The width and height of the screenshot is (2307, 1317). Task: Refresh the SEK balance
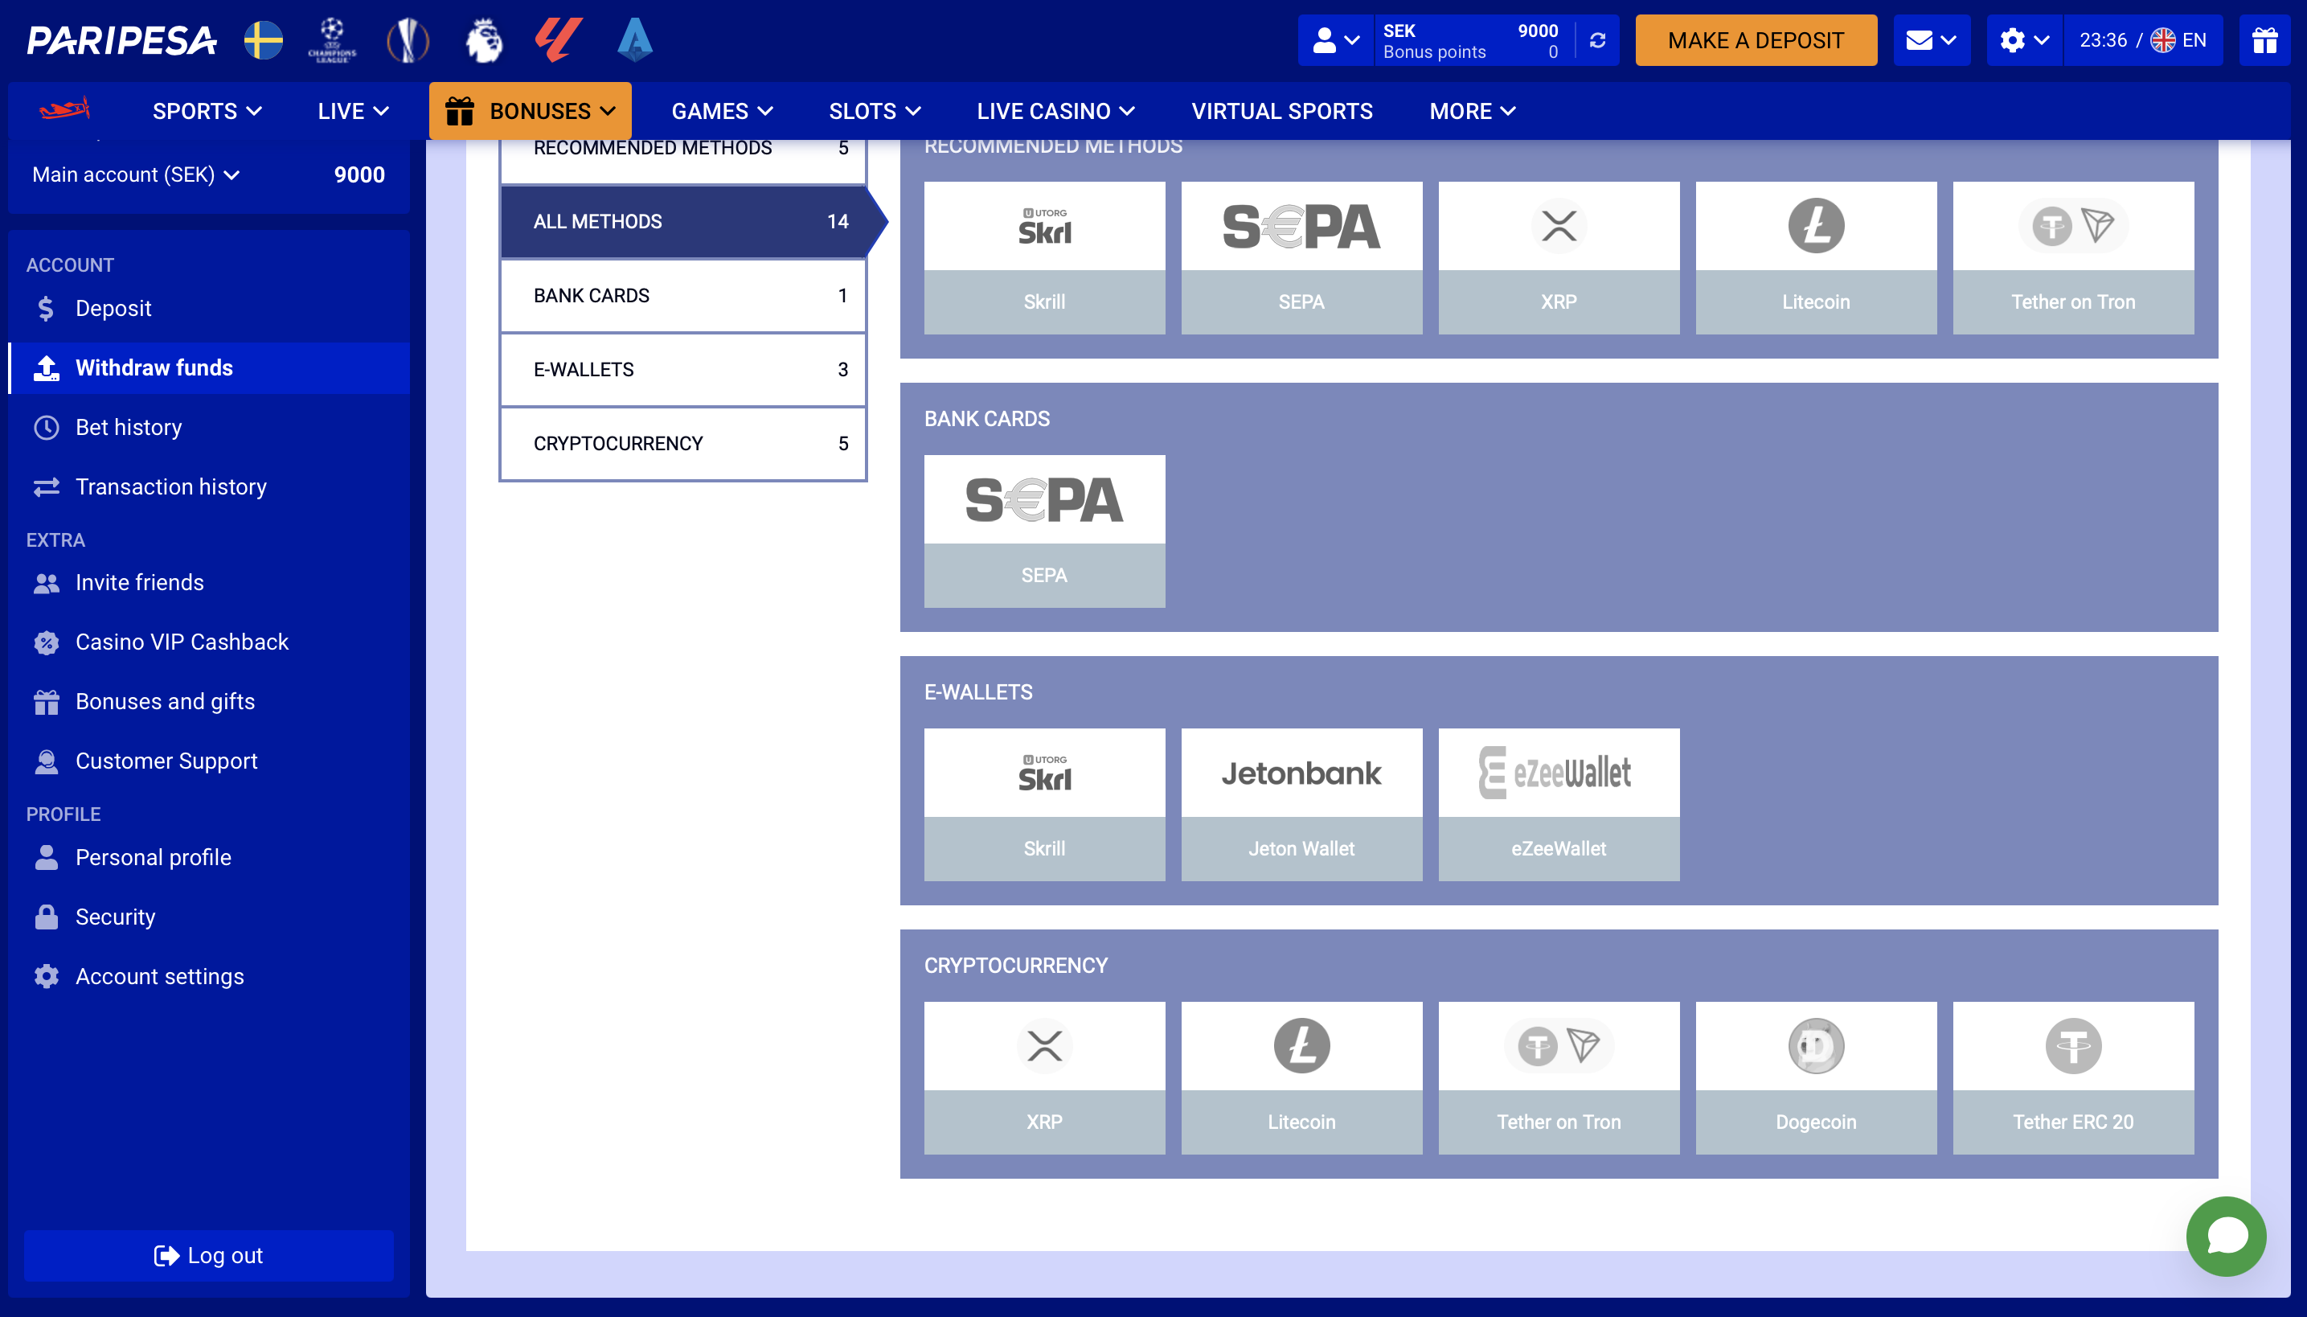[1598, 41]
